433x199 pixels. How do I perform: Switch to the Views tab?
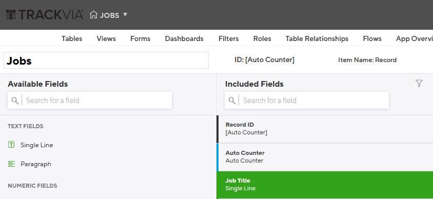point(106,38)
